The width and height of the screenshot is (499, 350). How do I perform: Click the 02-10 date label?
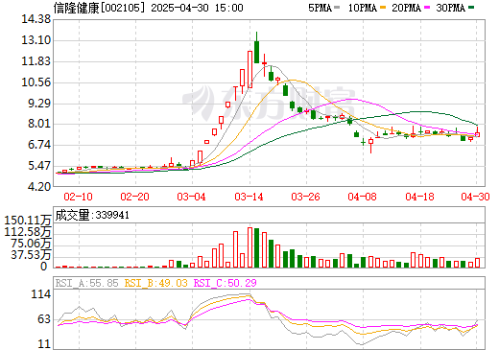click(78, 197)
